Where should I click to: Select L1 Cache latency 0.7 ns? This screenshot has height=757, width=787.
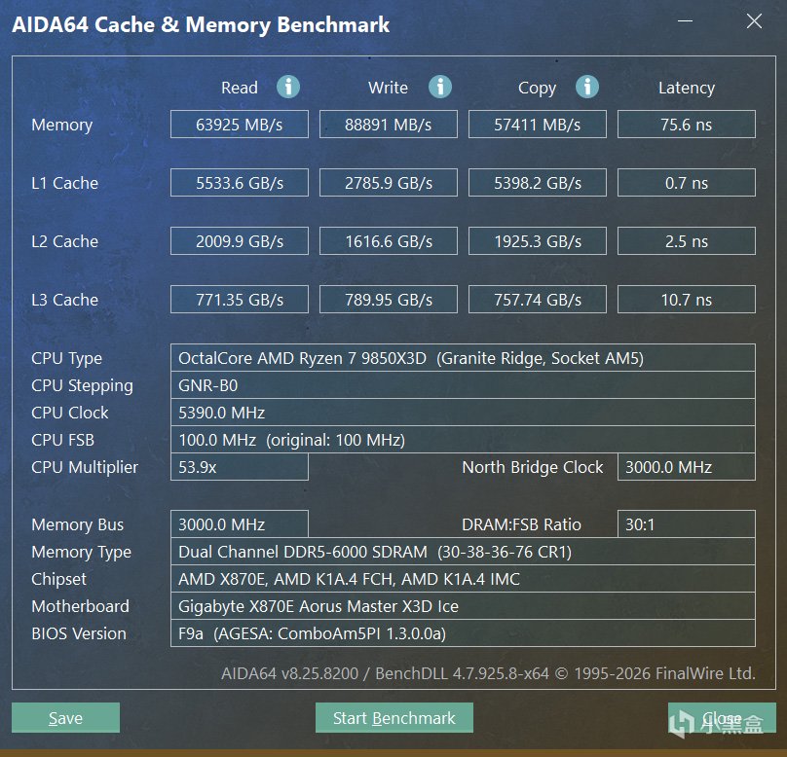coord(687,183)
